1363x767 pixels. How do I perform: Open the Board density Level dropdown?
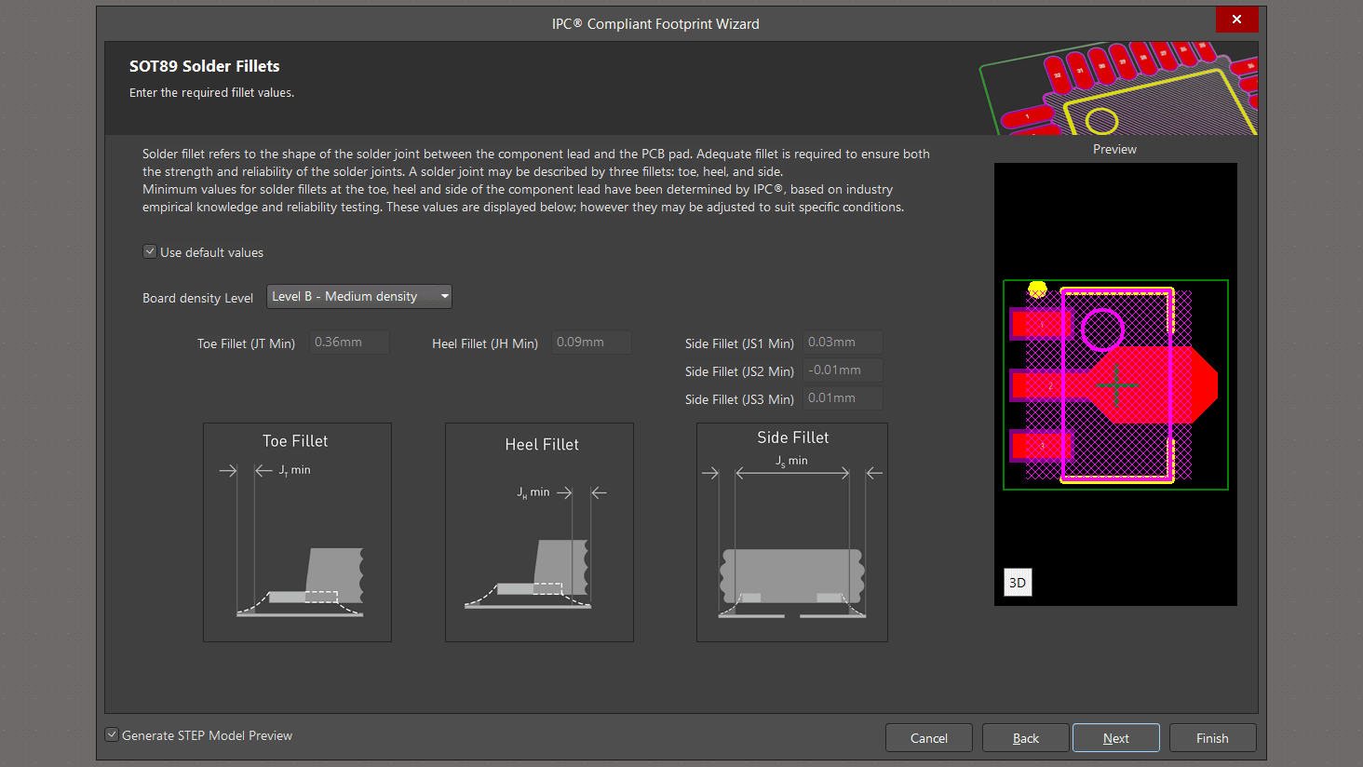point(358,296)
